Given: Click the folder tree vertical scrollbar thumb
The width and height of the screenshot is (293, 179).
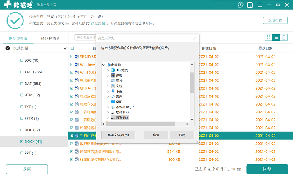Looking at the screenshot, I should point(192,83).
